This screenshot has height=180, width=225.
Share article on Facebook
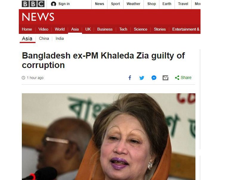pyautogui.click(x=130, y=78)
